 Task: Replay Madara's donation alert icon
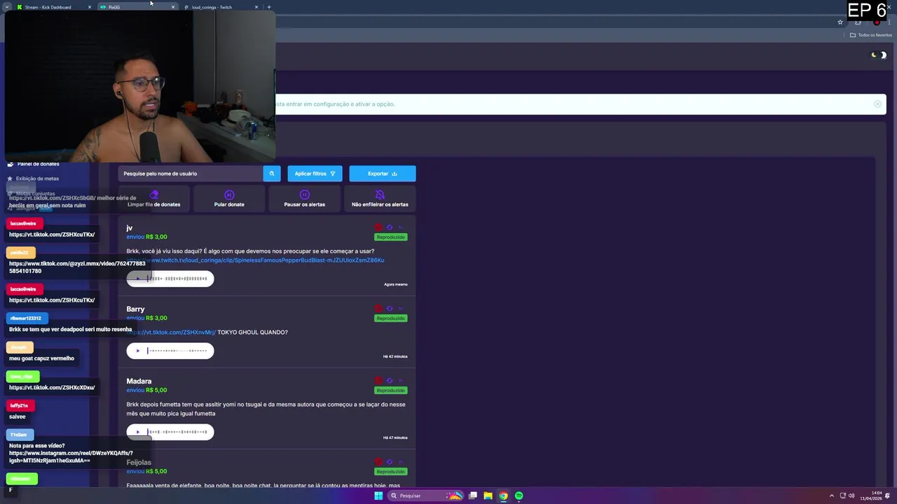click(390, 381)
